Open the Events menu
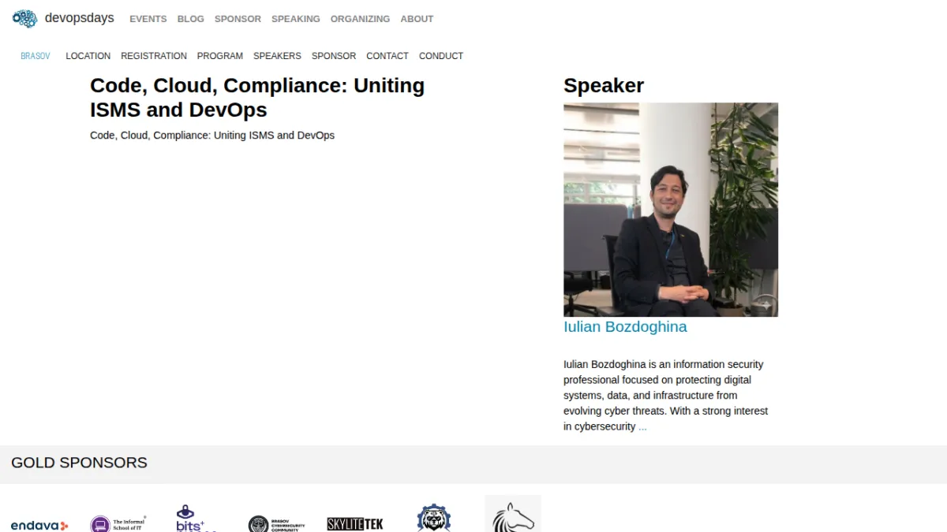Screen dimensions: 947x532 [x=148, y=19]
